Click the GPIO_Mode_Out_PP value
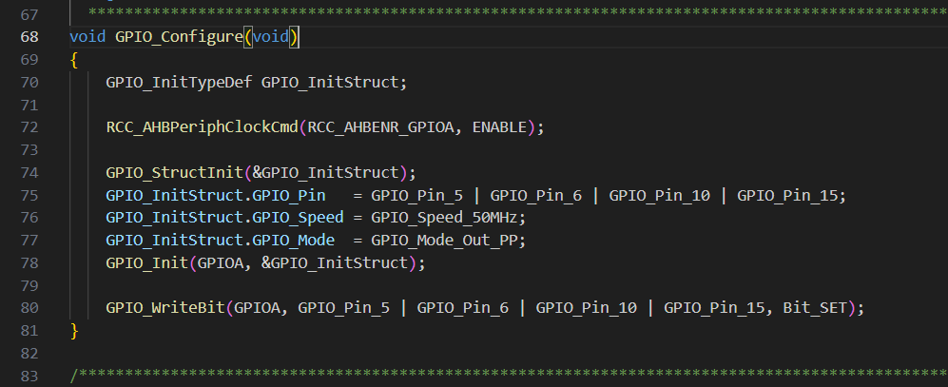The image size is (948, 387). point(448,240)
